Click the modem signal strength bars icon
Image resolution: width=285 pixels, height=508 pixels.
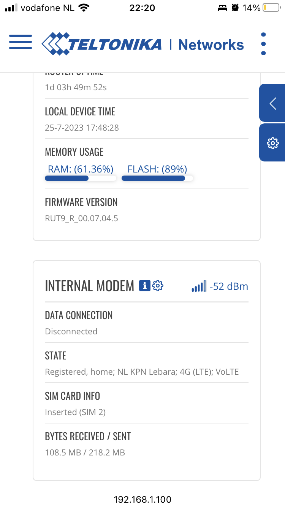click(x=199, y=286)
